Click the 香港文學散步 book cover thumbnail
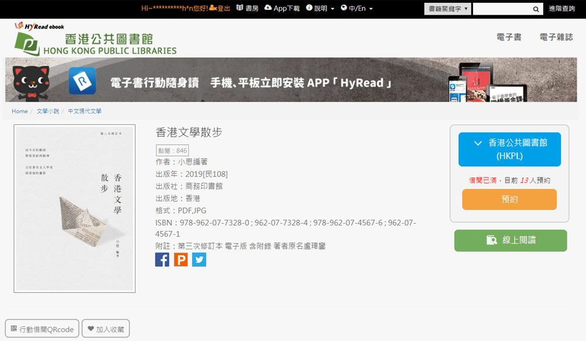This screenshot has height=341, width=586. (x=74, y=208)
